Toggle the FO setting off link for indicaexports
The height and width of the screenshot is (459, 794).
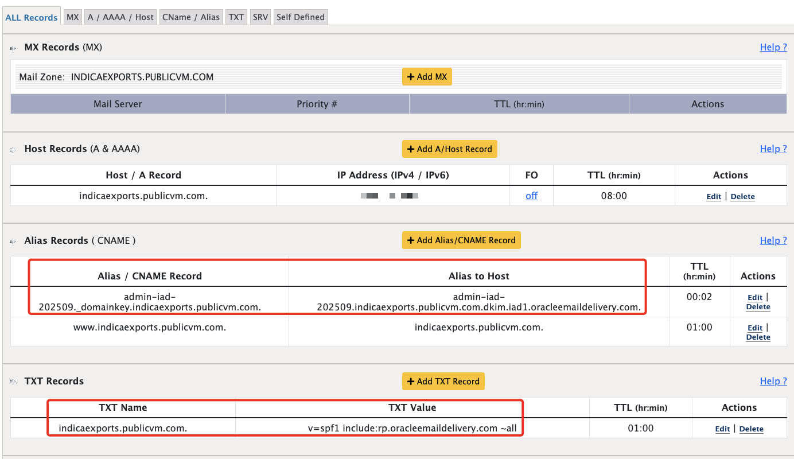(531, 196)
